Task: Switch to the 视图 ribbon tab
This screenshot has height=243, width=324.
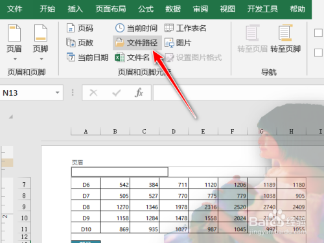Action: [227, 9]
